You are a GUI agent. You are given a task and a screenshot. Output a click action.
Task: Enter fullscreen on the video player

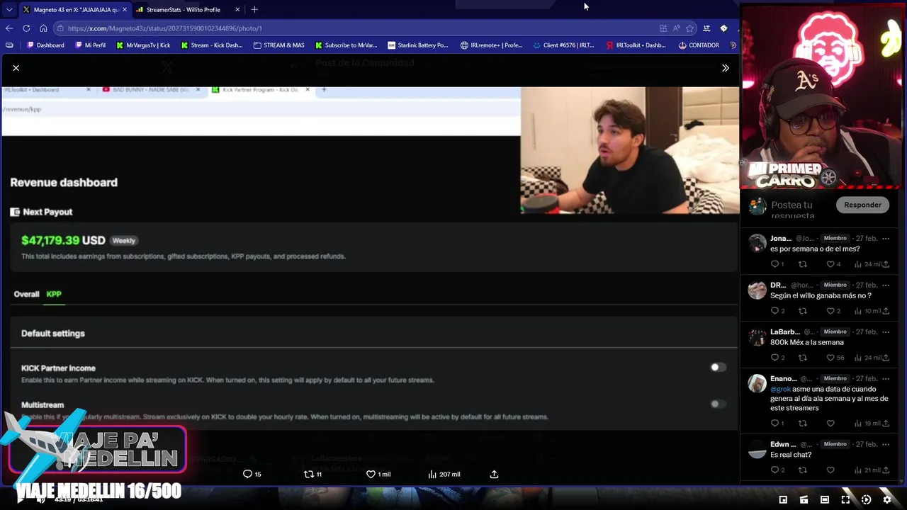click(845, 500)
